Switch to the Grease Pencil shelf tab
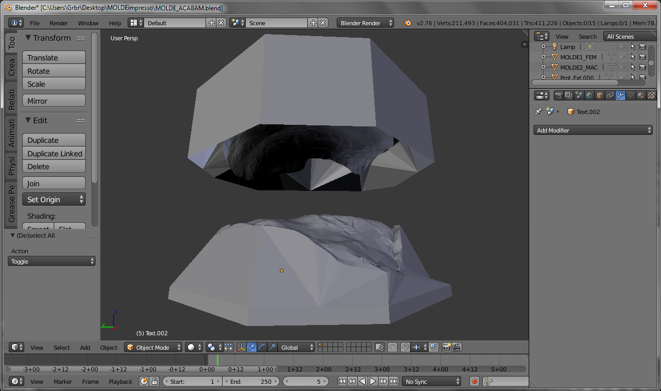 click(x=11, y=203)
